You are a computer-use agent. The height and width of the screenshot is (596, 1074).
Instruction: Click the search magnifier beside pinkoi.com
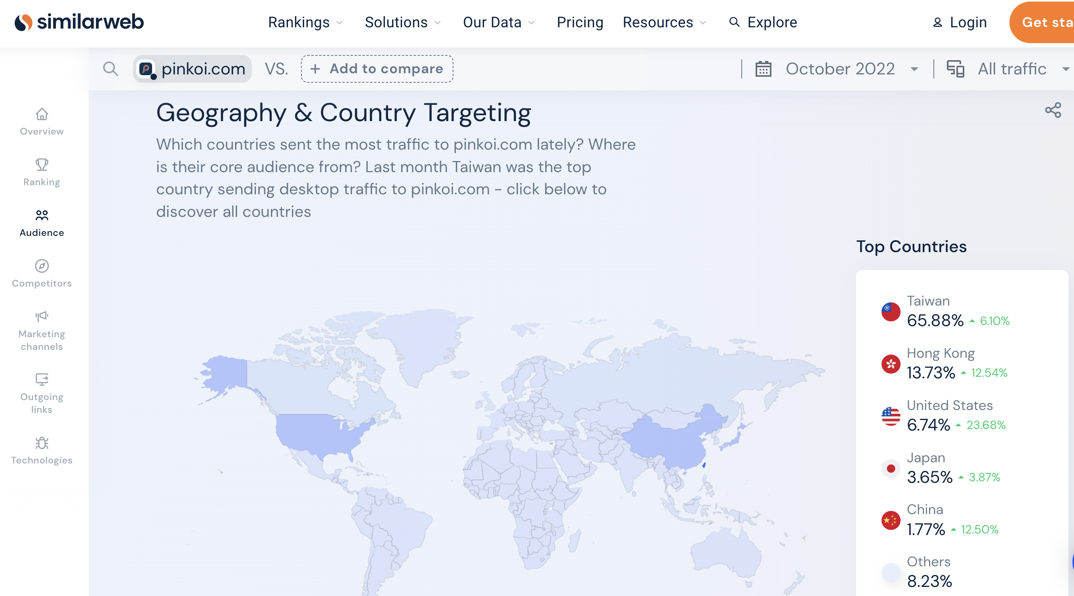click(x=110, y=69)
